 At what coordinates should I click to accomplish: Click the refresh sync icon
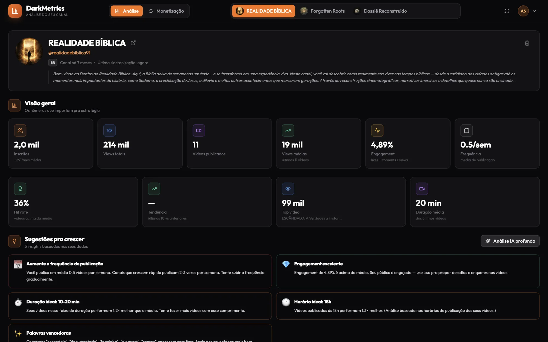[507, 11]
